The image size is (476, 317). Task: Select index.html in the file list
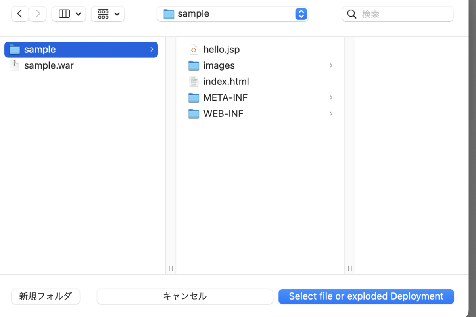tap(226, 81)
